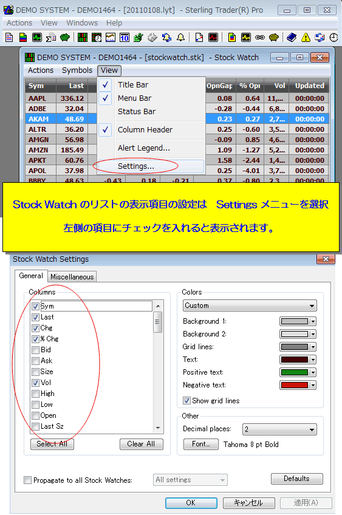Open the Windows menu in main window
The image size is (342, 515).
[82, 23]
